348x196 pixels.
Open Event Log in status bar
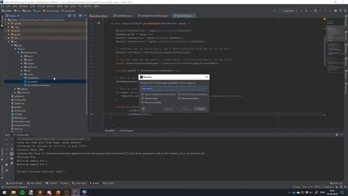coord(336,183)
